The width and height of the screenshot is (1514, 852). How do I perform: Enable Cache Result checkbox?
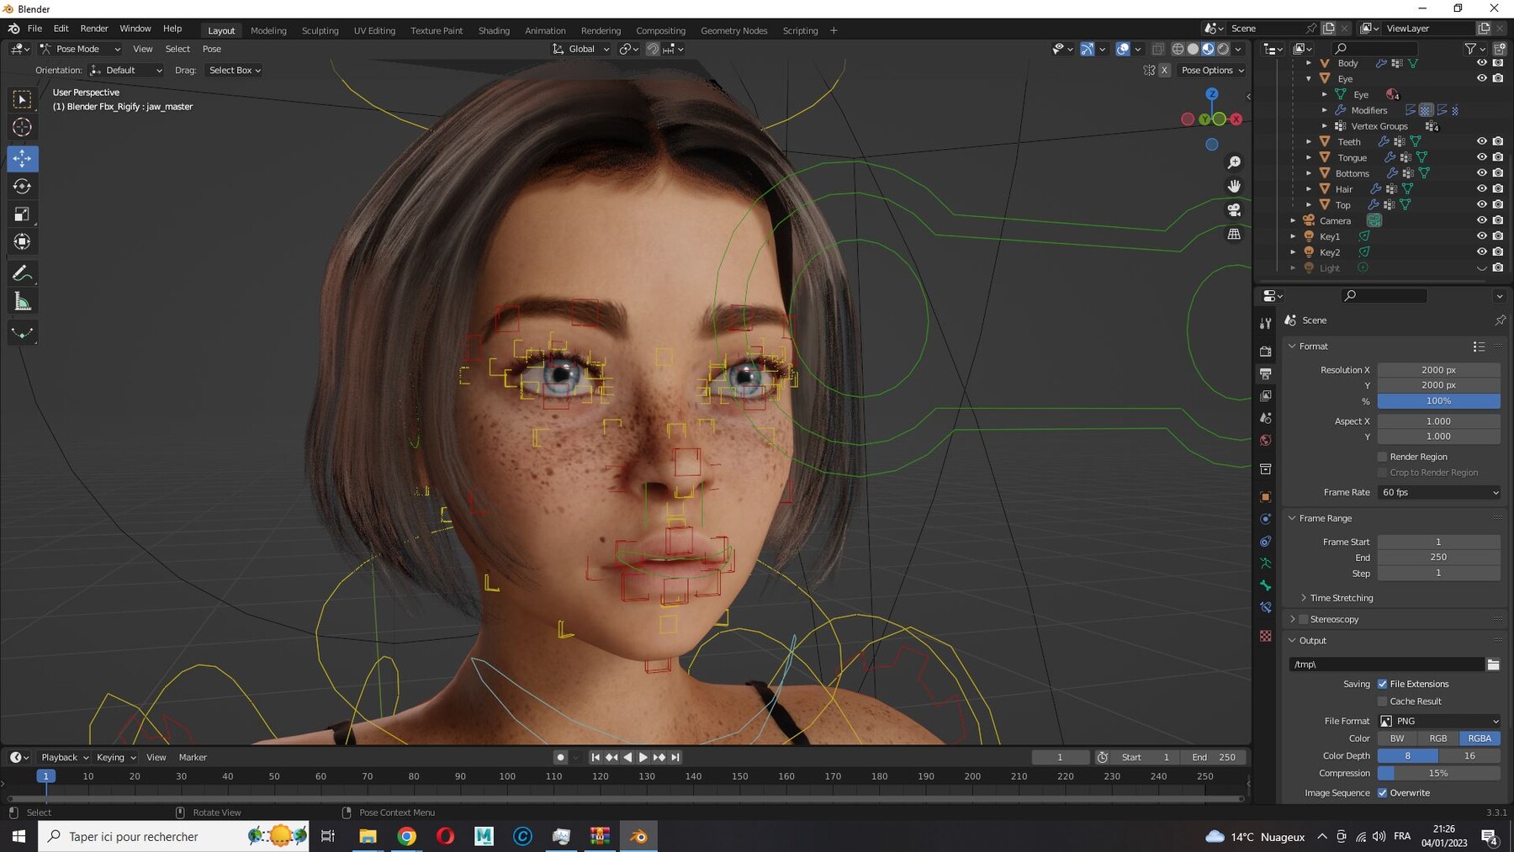coord(1382,701)
